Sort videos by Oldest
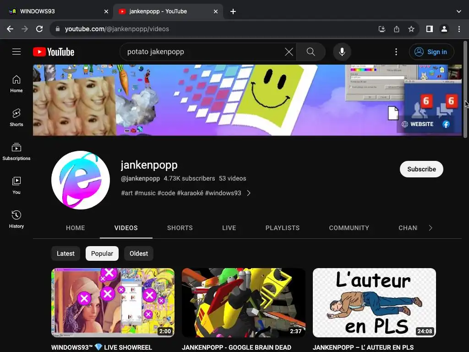 pos(139,253)
